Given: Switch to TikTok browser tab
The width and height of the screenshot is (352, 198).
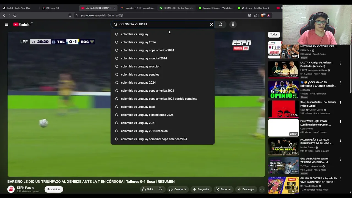Looking at the screenshot, I should coord(19,8).
